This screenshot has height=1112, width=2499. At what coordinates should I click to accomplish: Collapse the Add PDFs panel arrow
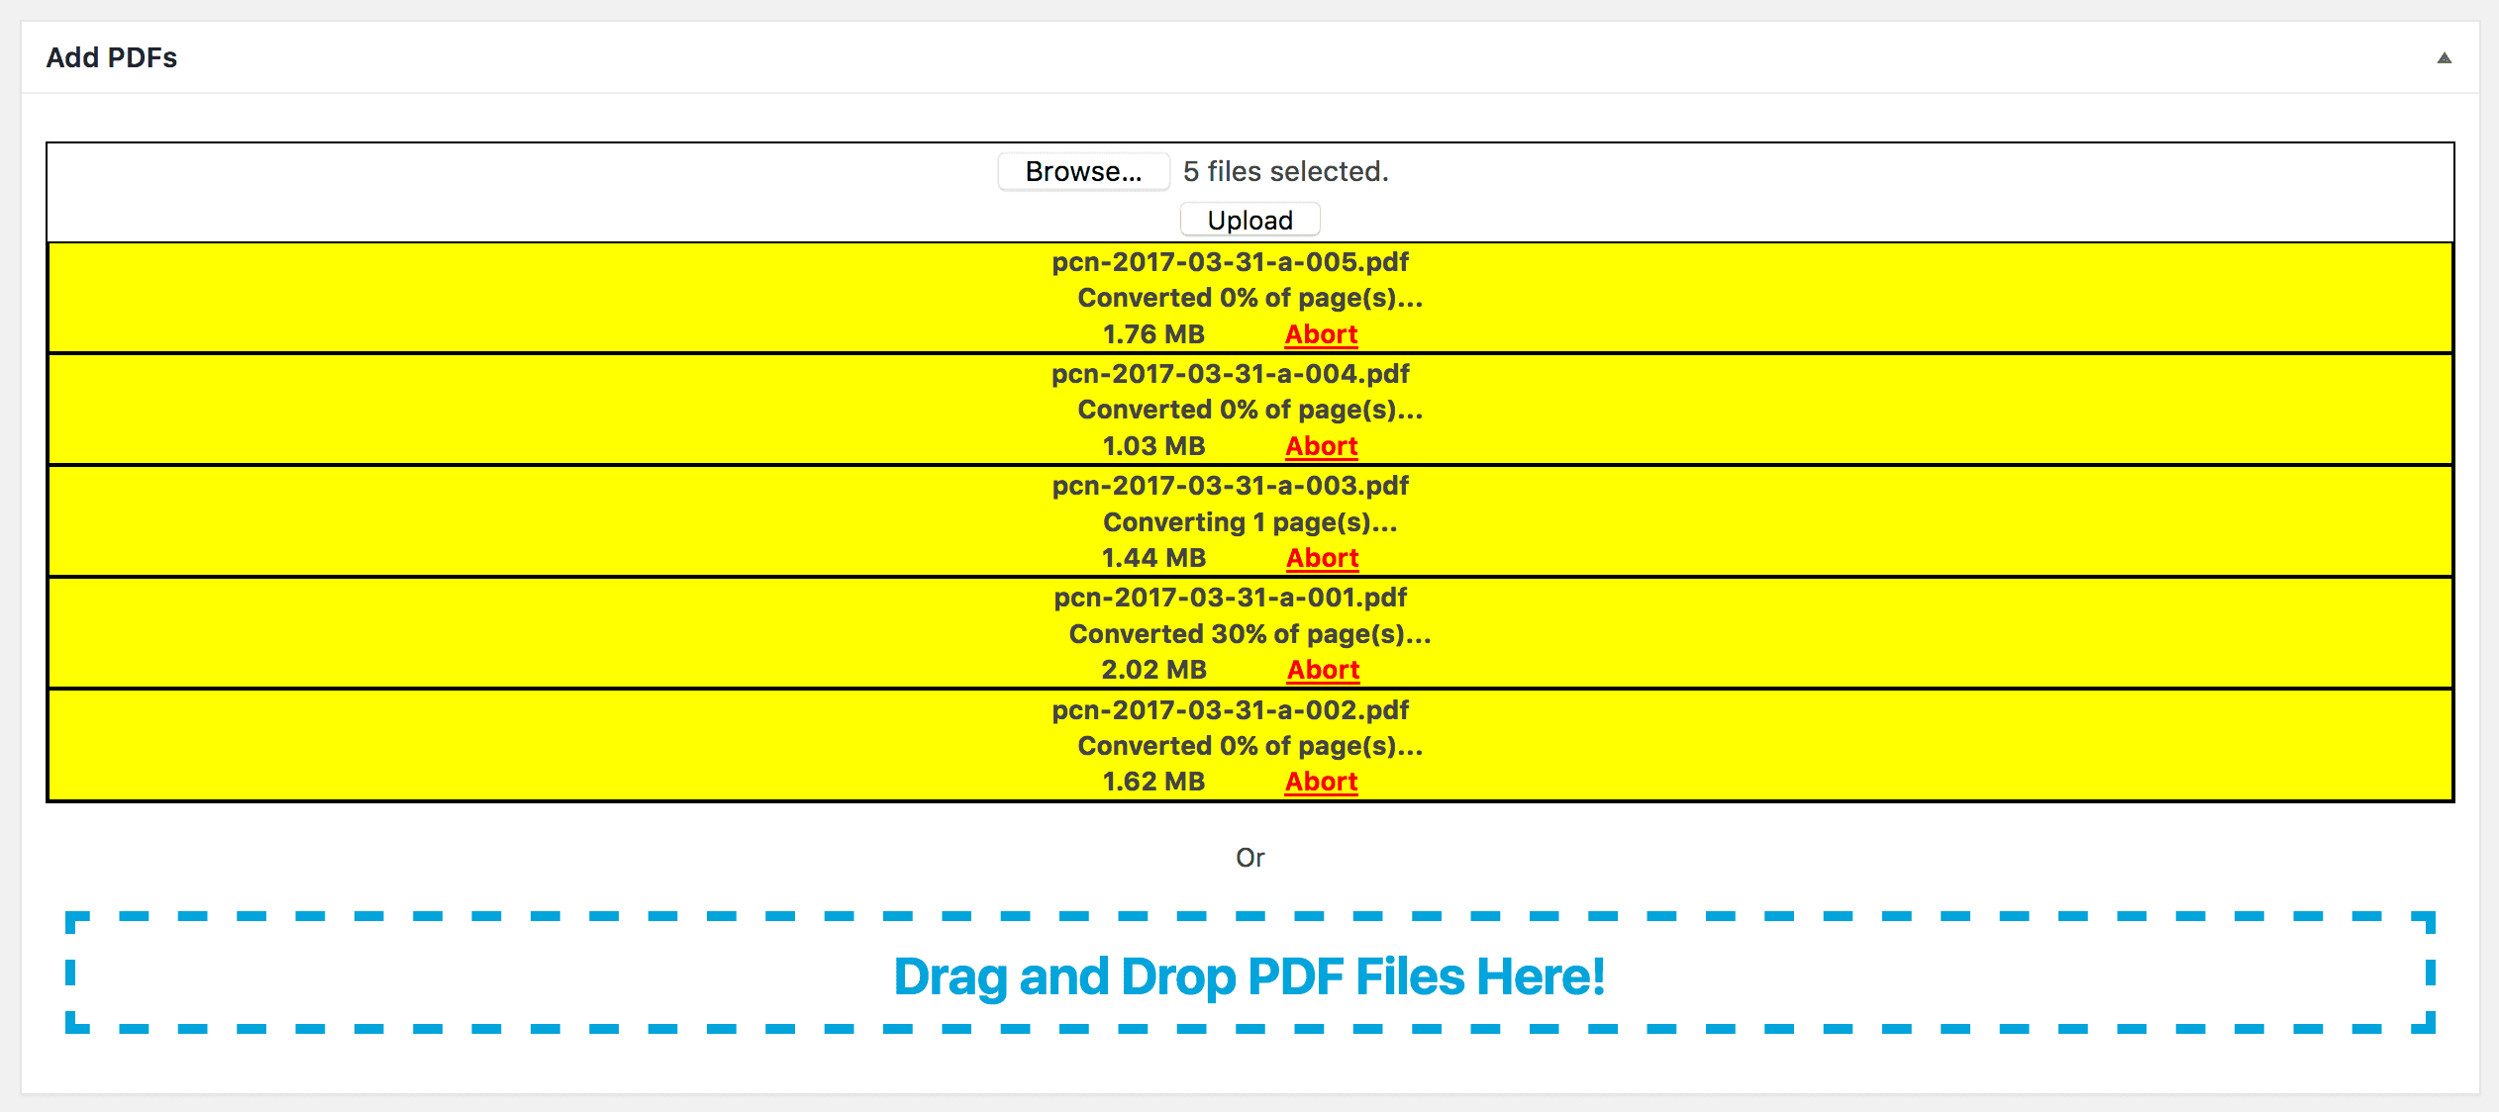2444,57
